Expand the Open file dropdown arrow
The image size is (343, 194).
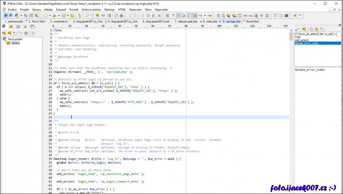click(59, 16)
